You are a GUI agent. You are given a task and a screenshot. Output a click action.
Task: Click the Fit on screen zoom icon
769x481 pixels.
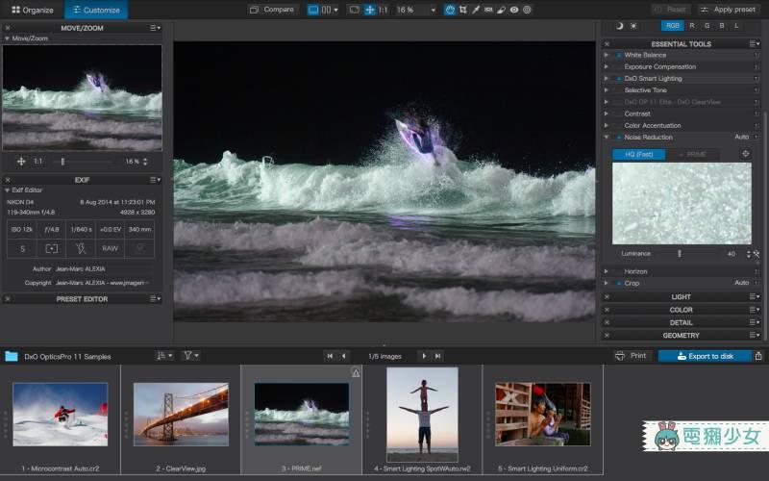point(370,10)
